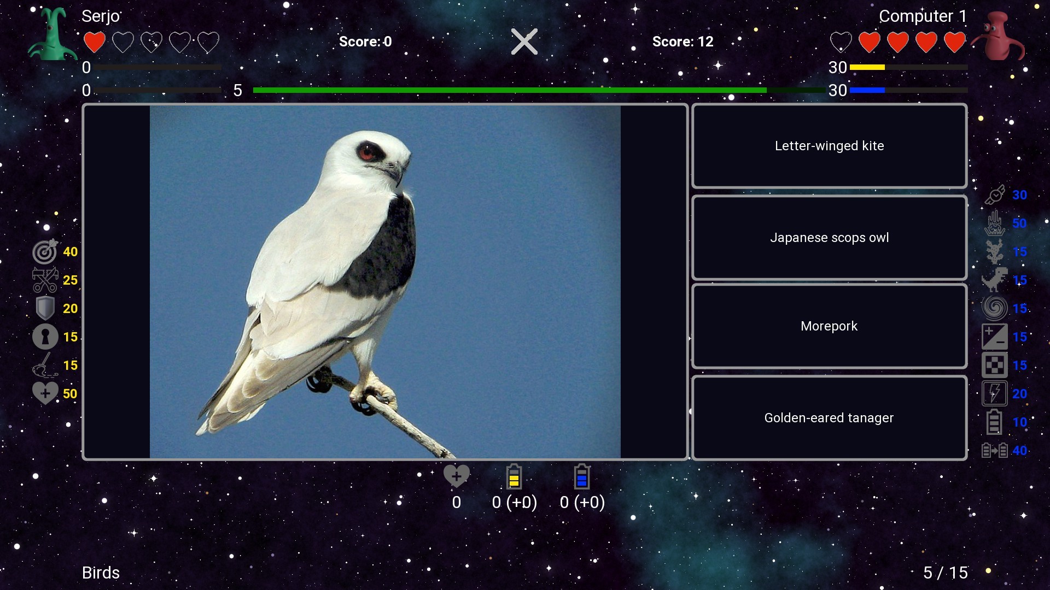Activate the shield power-up
The height and width of the screenshot is (590, 1050).
coord(45,308)
